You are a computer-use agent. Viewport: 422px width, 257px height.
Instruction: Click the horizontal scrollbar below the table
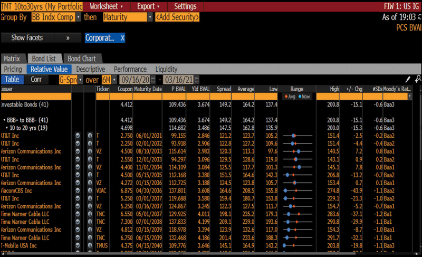pos(181,253)
